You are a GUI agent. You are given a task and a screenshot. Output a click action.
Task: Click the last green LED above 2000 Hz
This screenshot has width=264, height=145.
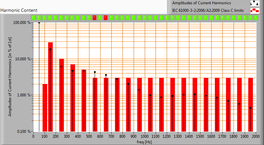pyautogui.click(x=256, y=17)
